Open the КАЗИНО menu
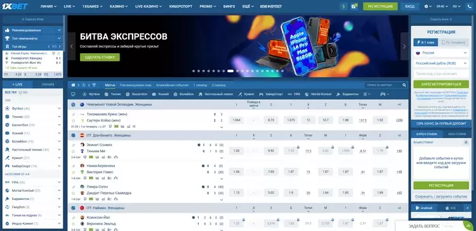 coord(119,6)
